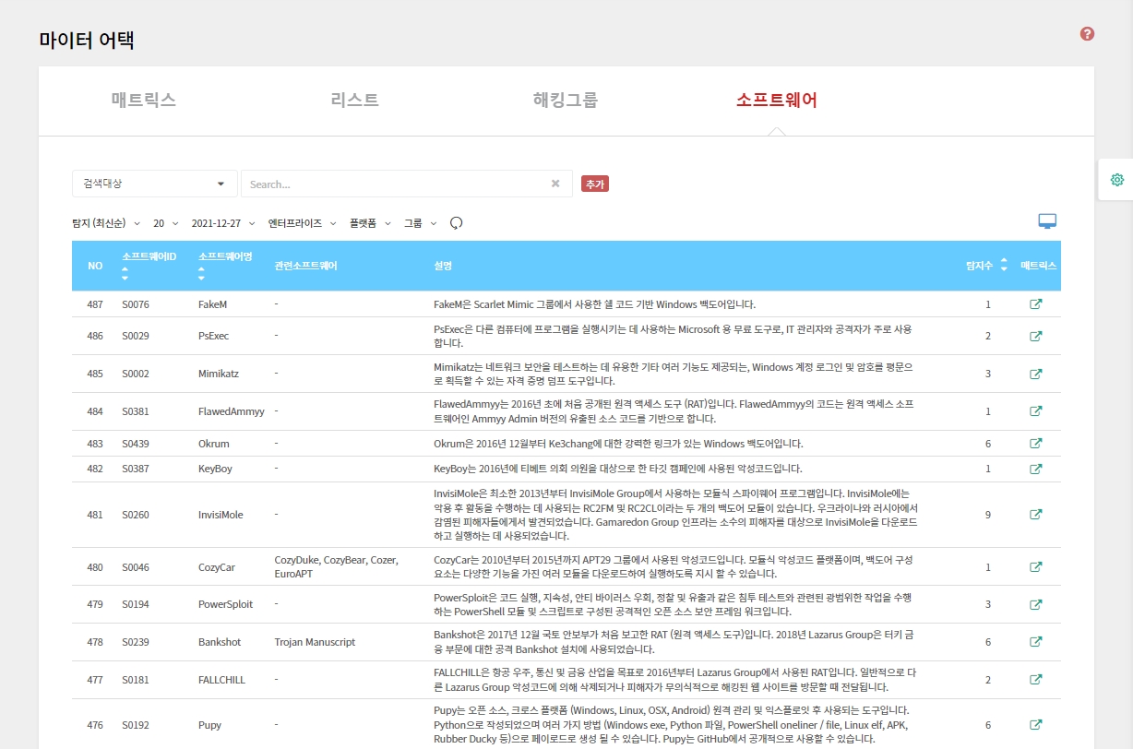Image resolution: width=1133 pixels, height=749 pixels.
Task: Sort table by 탐지수 column arrows
Action: pos(1004,266)
